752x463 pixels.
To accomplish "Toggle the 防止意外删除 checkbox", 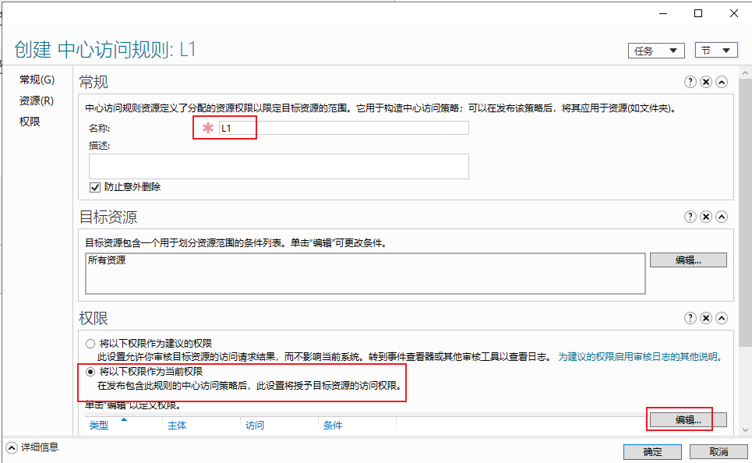I will point(95,187).
